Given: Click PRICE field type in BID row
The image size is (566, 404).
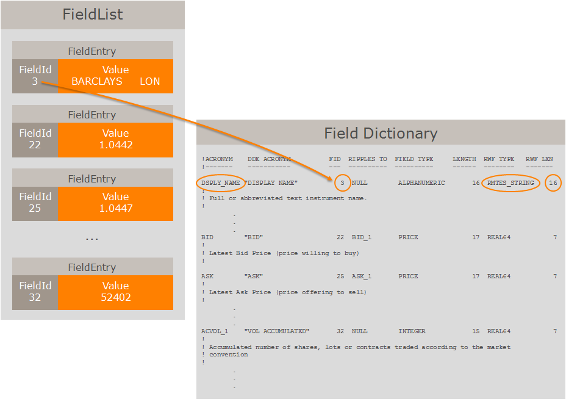Looking at the screenshot, I should 408,237.
